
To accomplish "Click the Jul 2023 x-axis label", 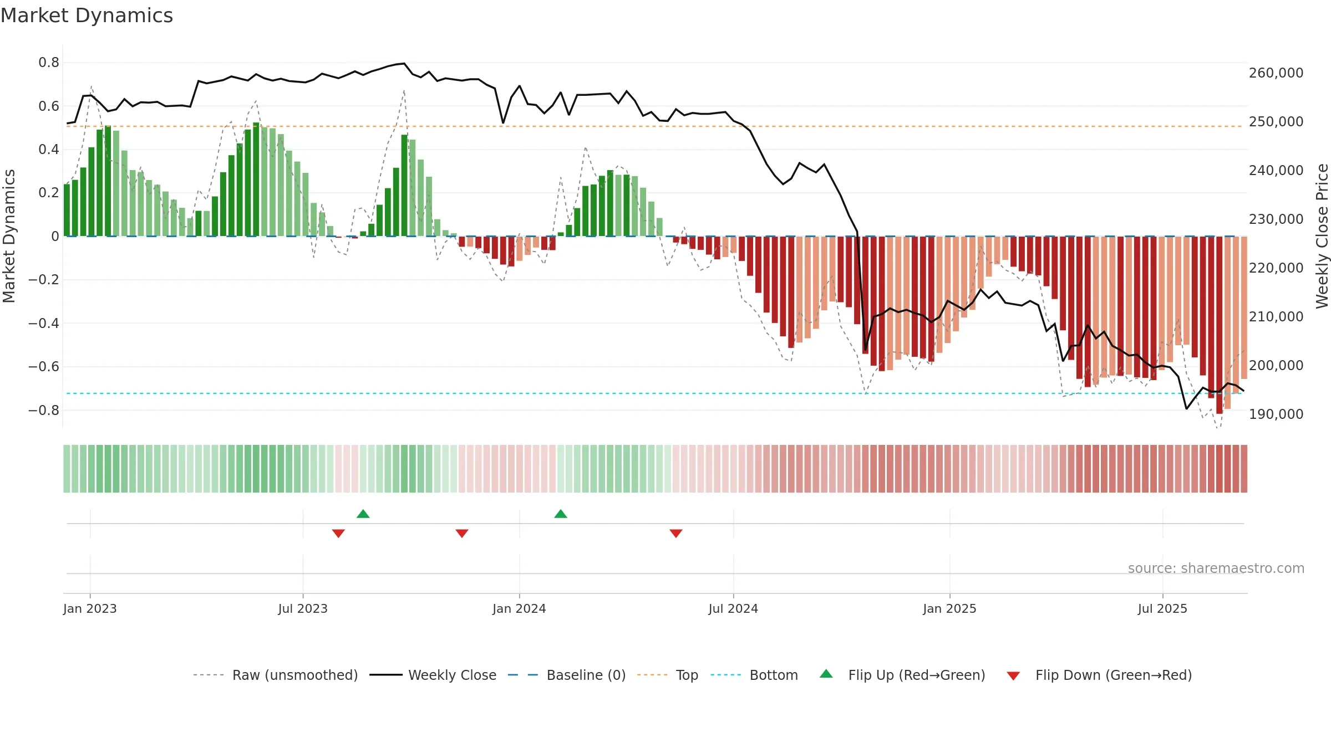I will click(303, 608).
